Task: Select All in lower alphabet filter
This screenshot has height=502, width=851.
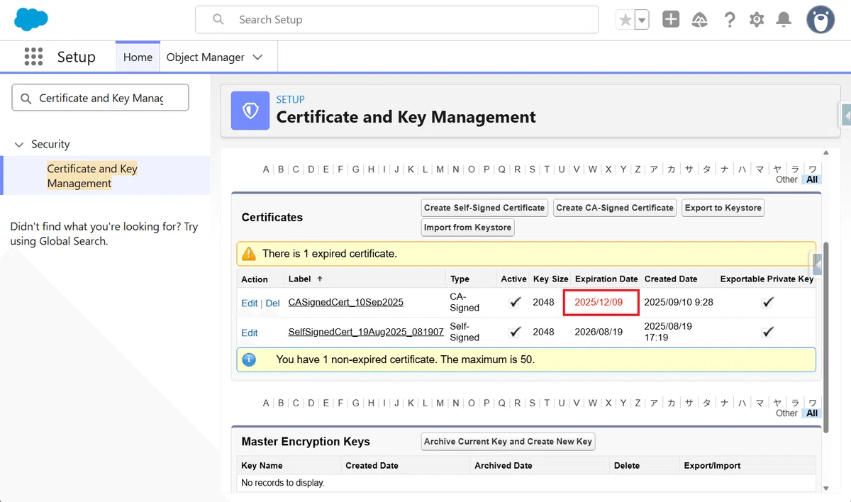Action: (813, 413)
